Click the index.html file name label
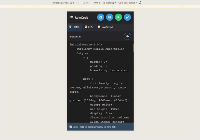Image resolution: width=200 pixels, height=140 pixels. coord(75,37)
